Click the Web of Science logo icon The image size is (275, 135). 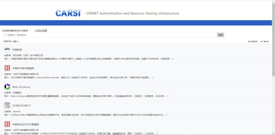pyautogui.click(x=7, y=87)
